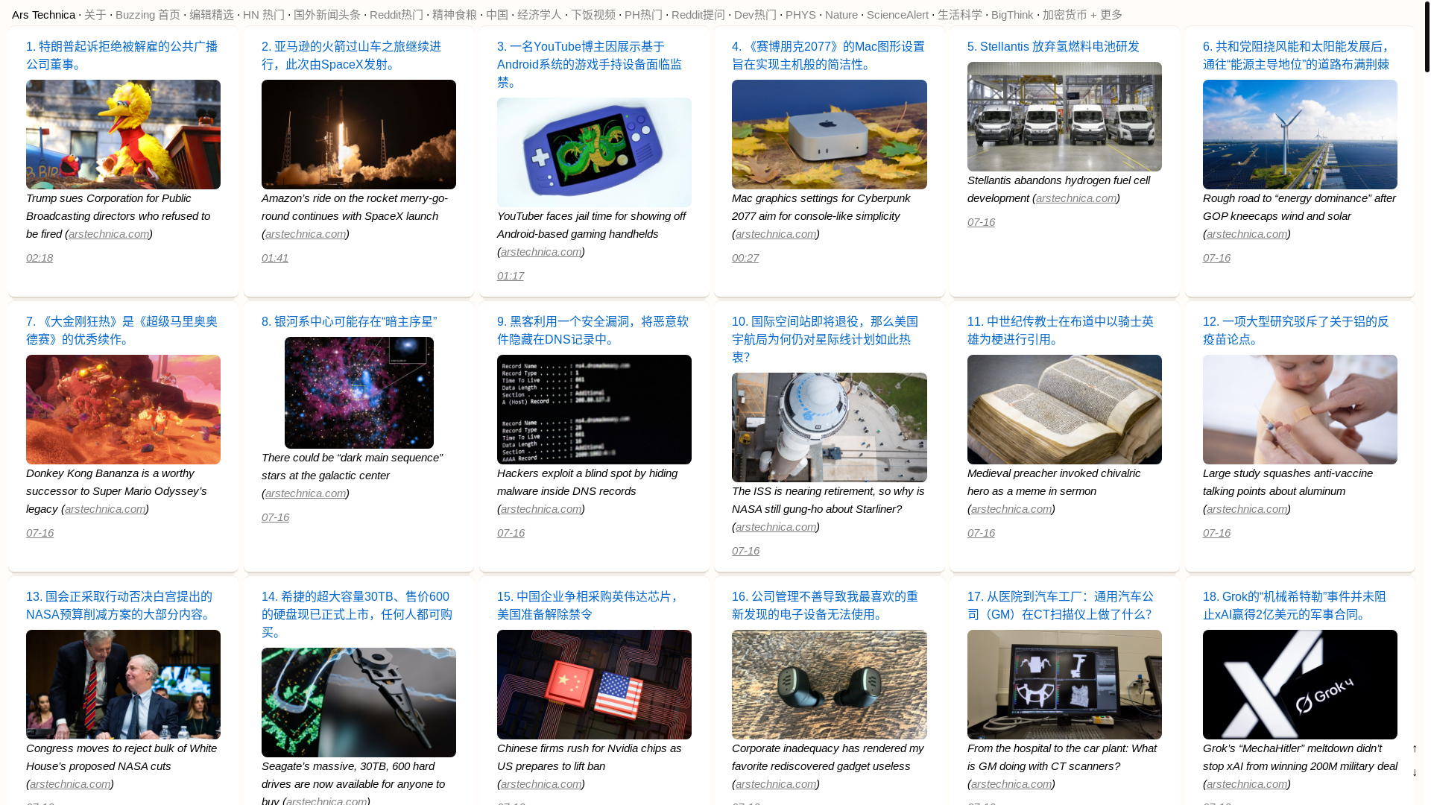
Task: Open the 精神食粮 section
Action: coord(455,14)
